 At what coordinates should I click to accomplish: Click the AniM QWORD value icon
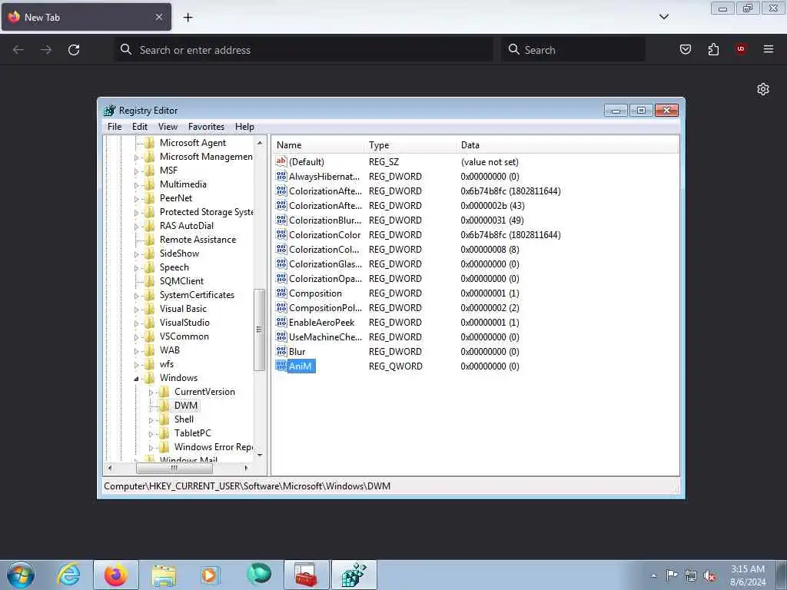(281, 366)
